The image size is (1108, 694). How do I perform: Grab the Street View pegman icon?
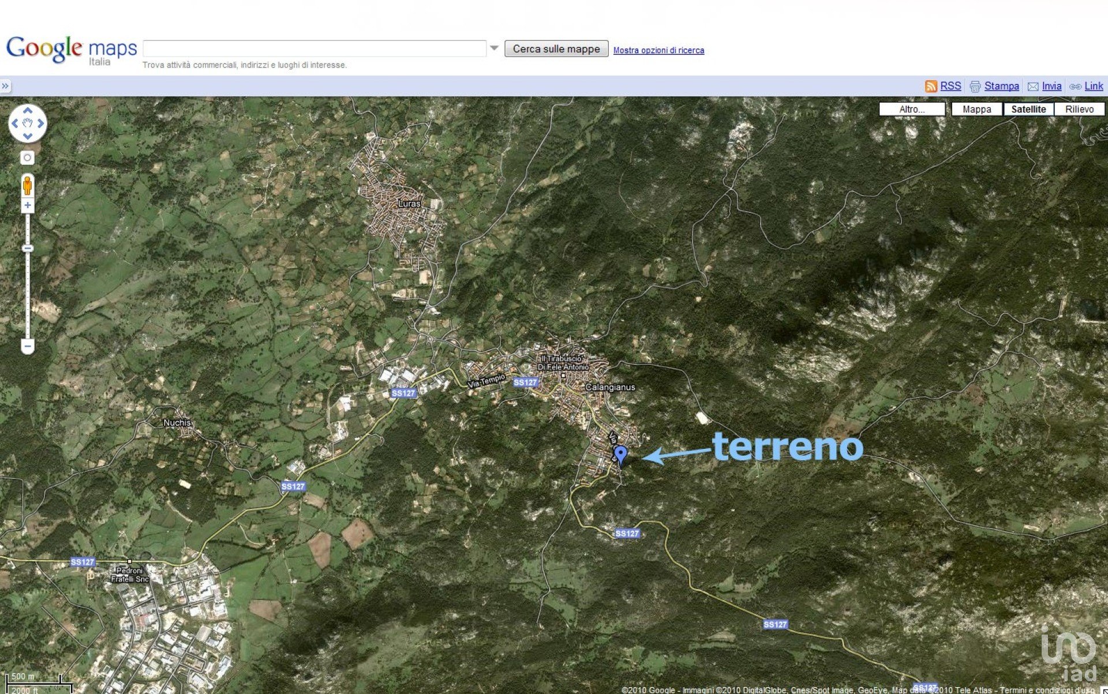point(27,186)
